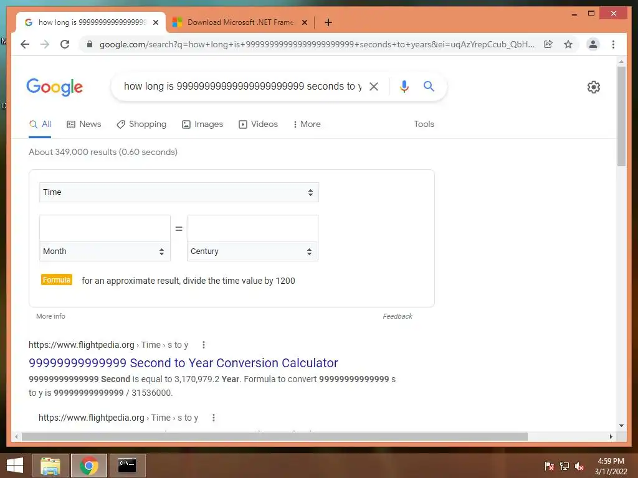Image resolution: width=638 pixels, height=478 pixels.
Task: Send Feedback on the converter
Action: (x=397, y=316)
